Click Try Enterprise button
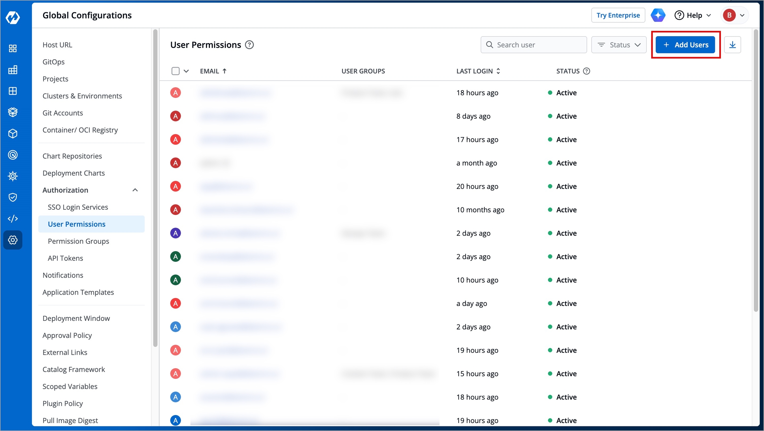This screenshot has height=431, width=764. [x=618, y=15]
